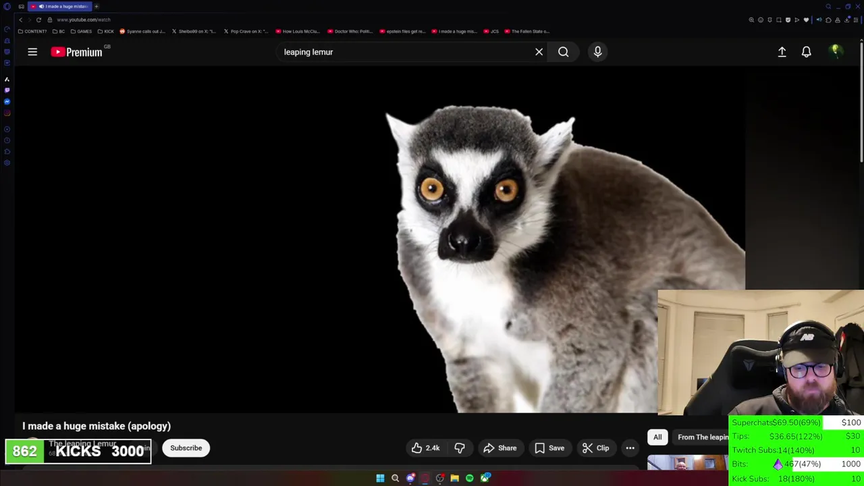Reload the YouTube page
Image resolution: width=864 pixels, height=486 pixels.
pyautogui.click(x=38, y=20)
